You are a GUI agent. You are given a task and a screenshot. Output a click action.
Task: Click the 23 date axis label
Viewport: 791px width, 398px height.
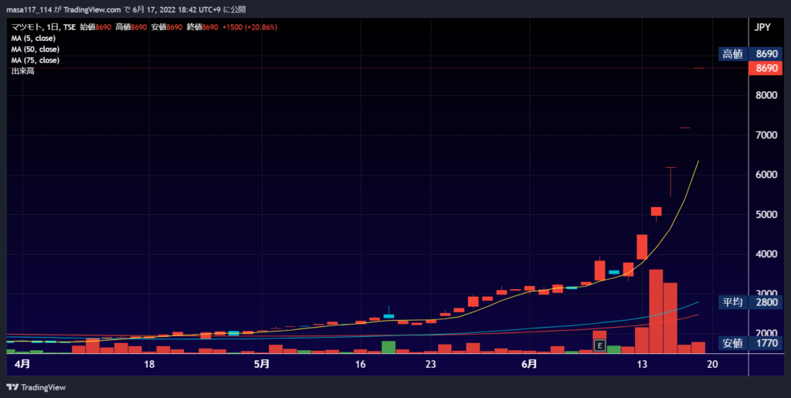430,364
